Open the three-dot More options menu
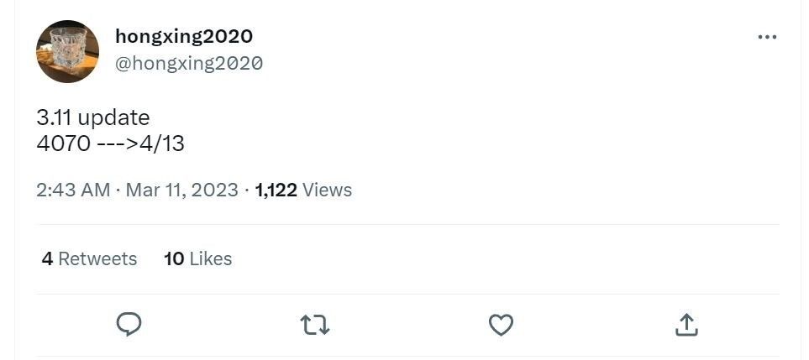809x360 pixels. pyautogui.click(x=767, y=37)
